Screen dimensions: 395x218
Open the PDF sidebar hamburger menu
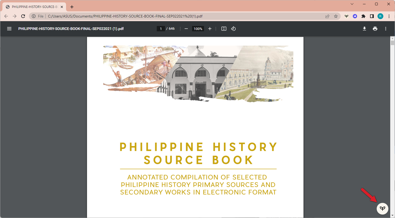click(9, 29)
